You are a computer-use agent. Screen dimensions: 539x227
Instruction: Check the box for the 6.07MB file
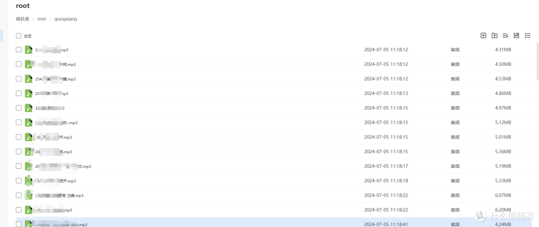point(18,195)
